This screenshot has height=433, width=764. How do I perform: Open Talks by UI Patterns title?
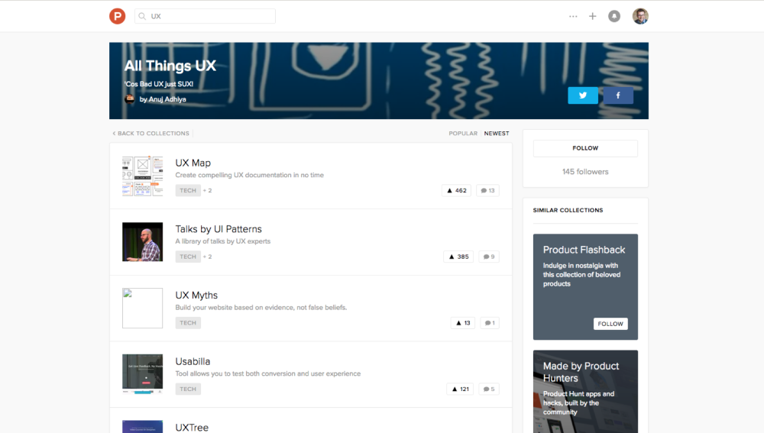(219, 229)
